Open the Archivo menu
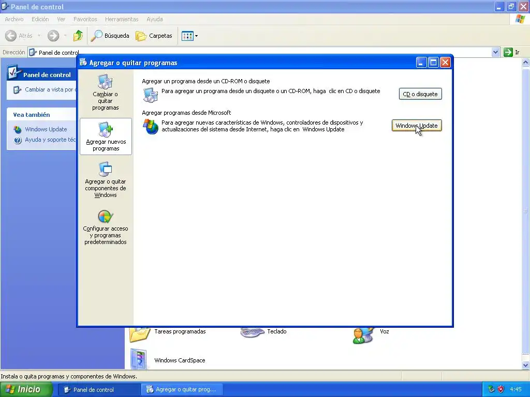The width and height of the screenshot is (530, 397). click(x=14, y=19)
